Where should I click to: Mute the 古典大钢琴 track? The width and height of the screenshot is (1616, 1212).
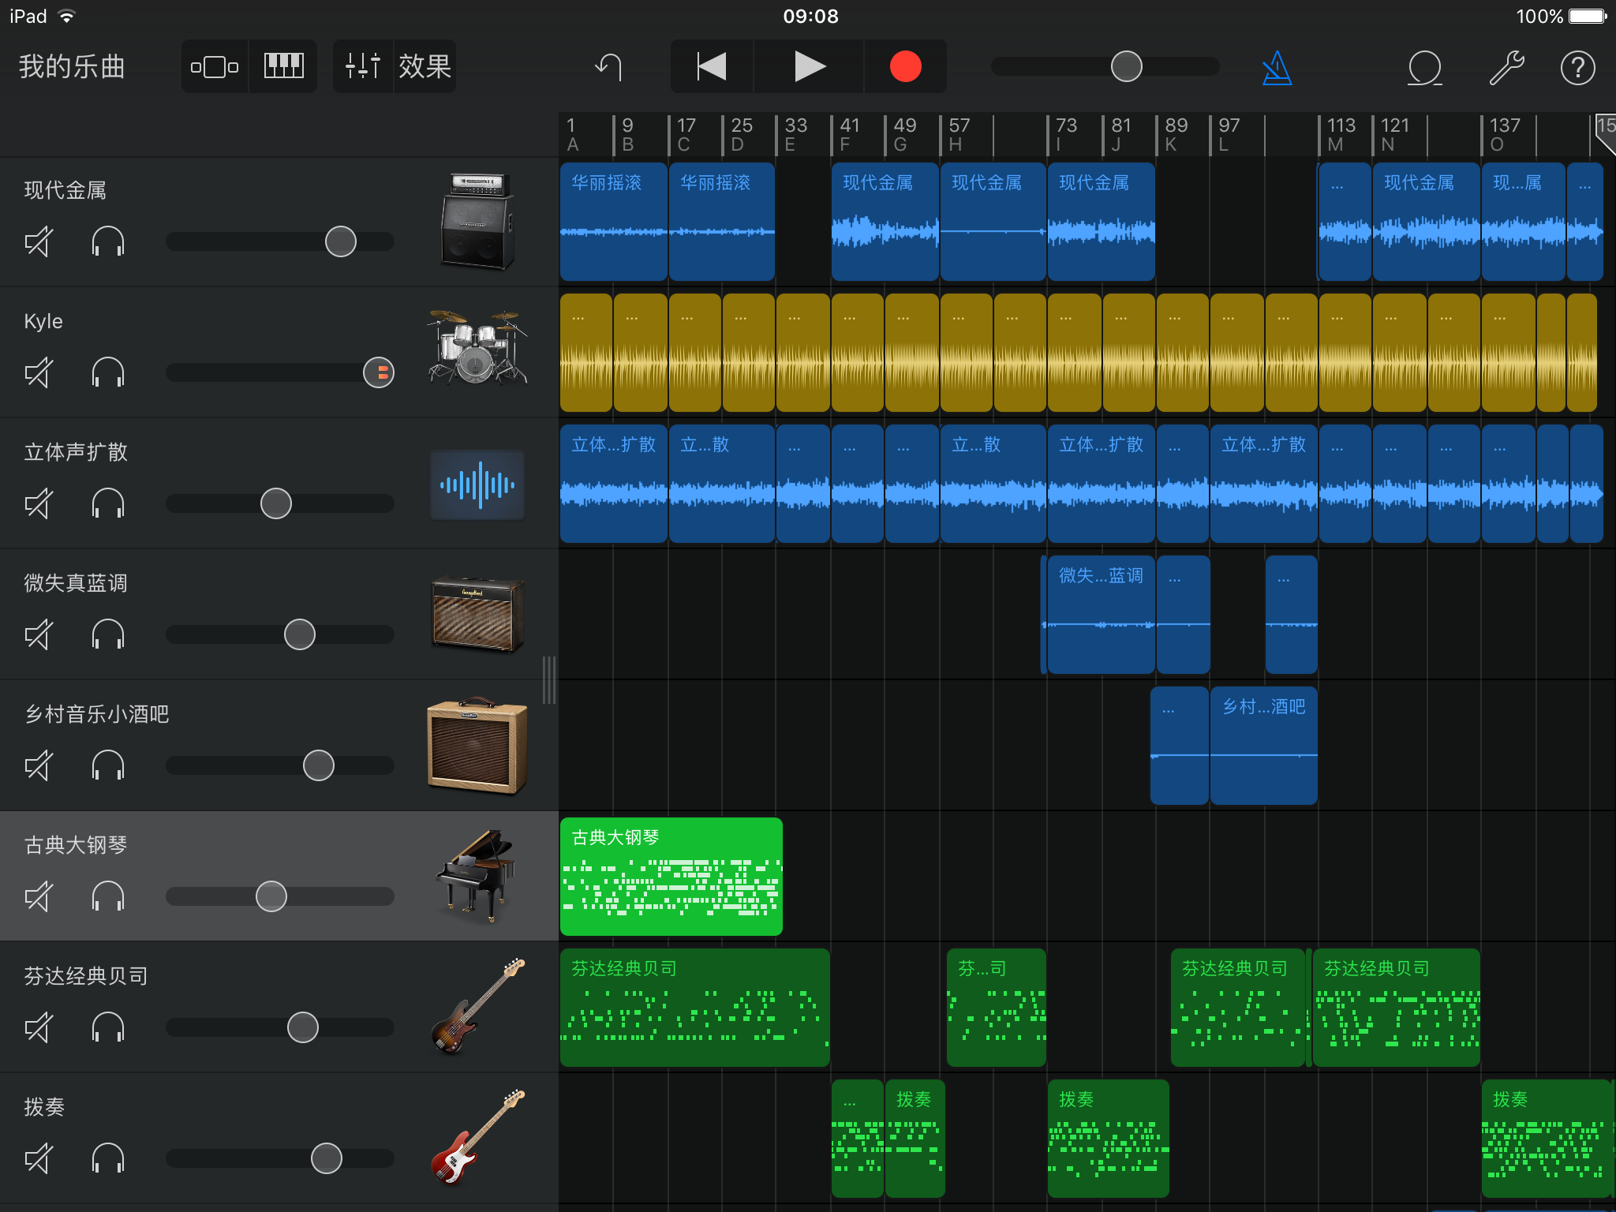pos(39,896)
